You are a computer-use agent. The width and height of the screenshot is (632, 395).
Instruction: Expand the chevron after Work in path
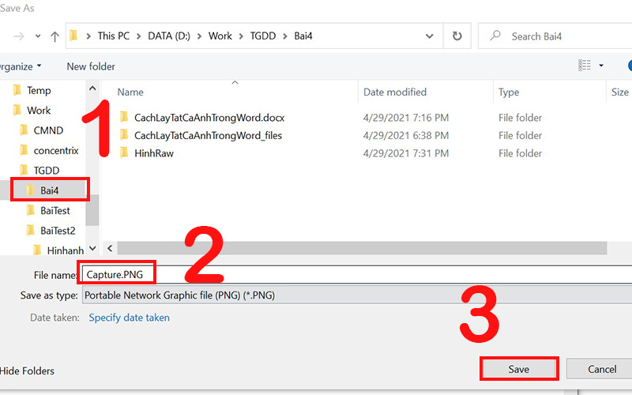241,36
